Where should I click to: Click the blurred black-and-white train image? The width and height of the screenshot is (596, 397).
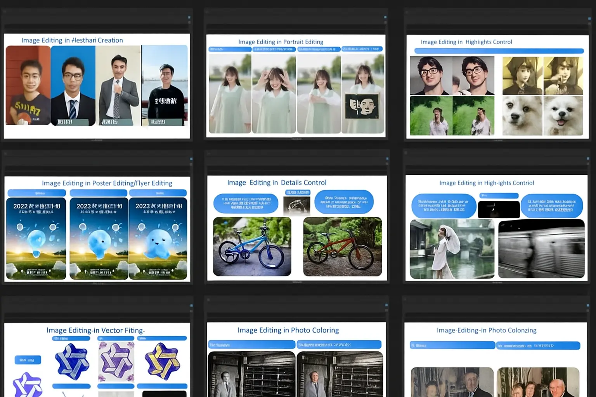click(x=541, y=249)
